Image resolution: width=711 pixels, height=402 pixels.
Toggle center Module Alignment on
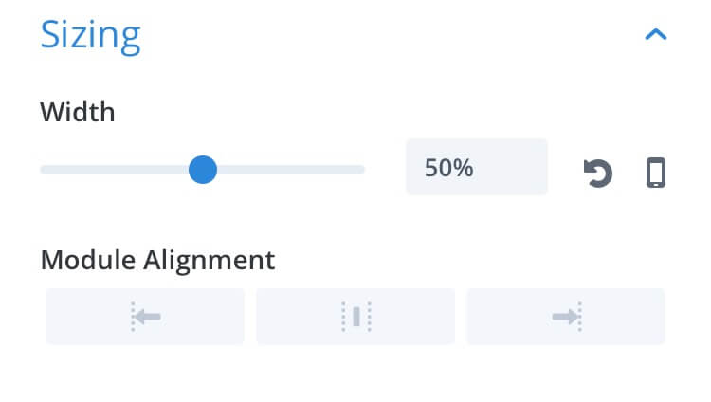[355, 317]
